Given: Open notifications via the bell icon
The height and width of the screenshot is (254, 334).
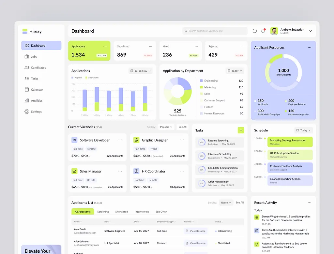Looking at the screenshot, I should click(x=263, y=31).
